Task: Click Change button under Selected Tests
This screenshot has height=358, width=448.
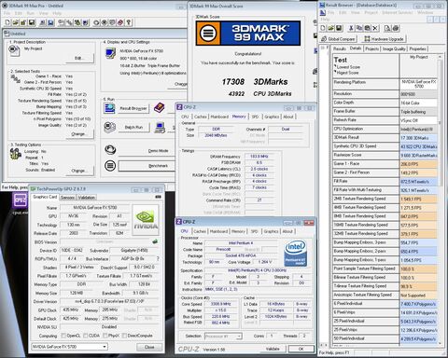Action: pos(79,134)
